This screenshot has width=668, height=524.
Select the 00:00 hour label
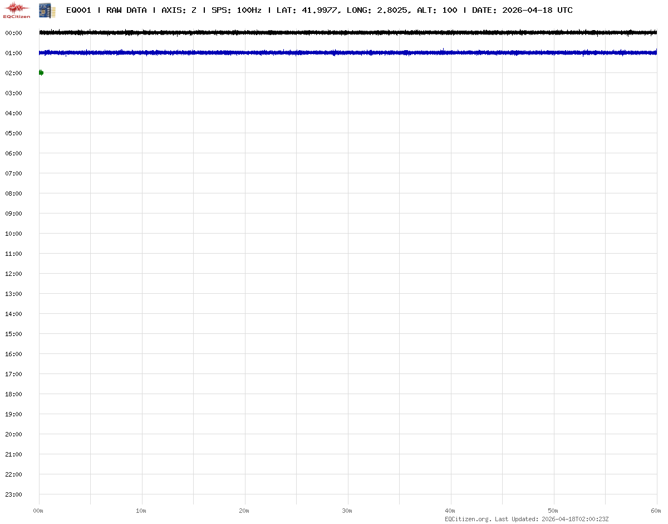coord(13,33)
